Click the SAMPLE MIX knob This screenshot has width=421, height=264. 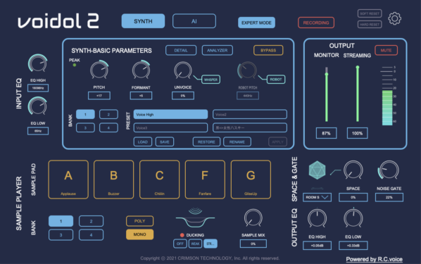pos(253,218)
